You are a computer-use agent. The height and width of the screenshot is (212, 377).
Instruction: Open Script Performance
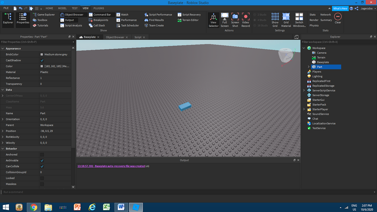pyautogui.click(x=158, y=14)
